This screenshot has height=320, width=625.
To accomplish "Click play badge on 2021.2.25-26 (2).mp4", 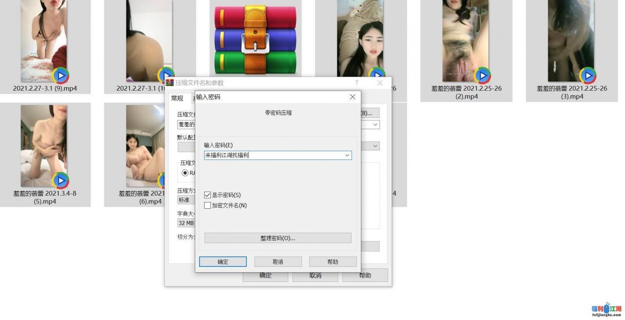I will click(x=482, y=76).
